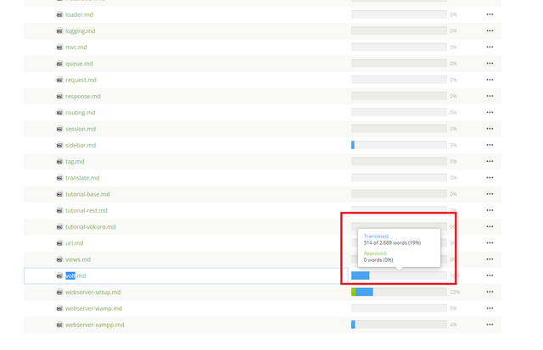Open more options menu for url.md
This screenshot has height=350, width=543.
click(x=490, y=243)
